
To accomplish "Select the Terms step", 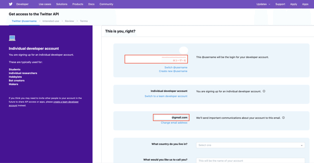I will point(84,21).
